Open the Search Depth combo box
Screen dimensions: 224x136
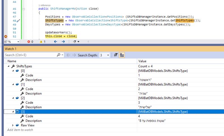click(x=104, y=55)
